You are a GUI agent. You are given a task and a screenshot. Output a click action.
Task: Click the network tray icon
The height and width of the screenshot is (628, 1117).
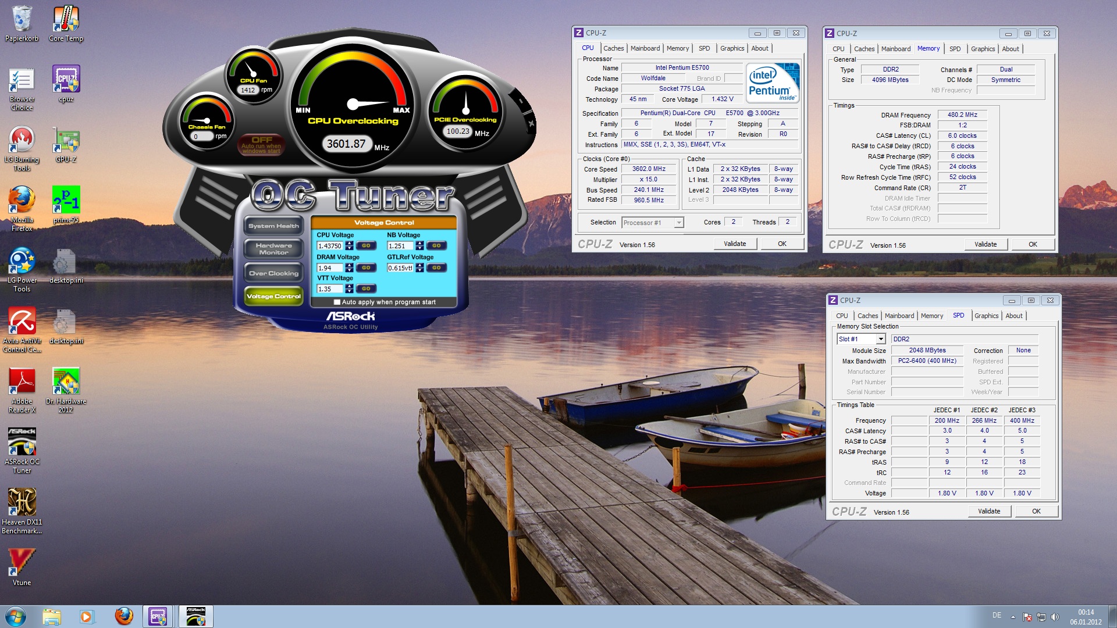point(1041,617)
